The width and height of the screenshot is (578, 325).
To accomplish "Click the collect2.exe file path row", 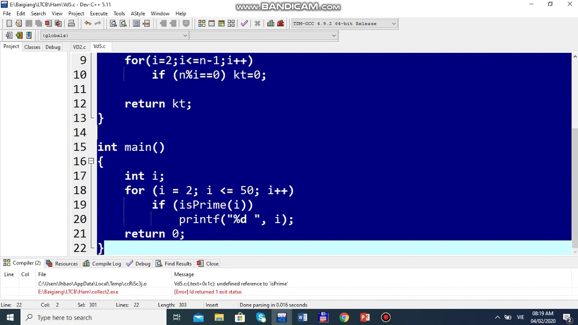I will tap(78, 292).
